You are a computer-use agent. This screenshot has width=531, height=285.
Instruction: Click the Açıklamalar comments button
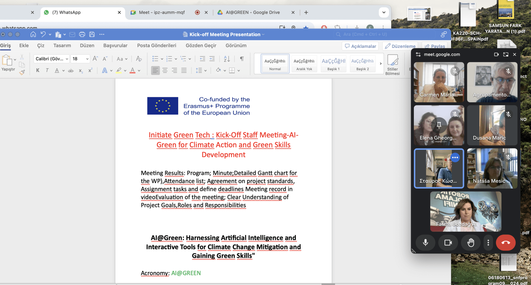(x=360, y=46)
